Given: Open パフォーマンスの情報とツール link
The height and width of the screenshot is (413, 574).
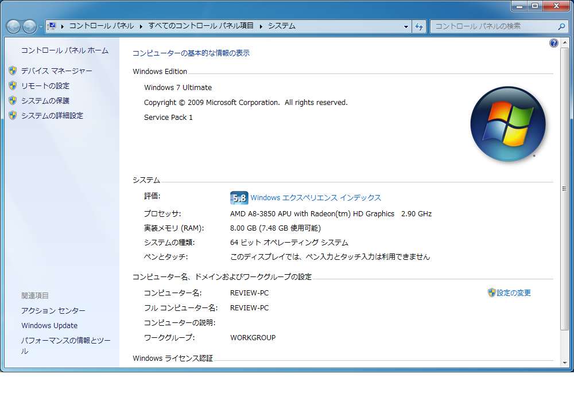Looking at the screenshot, I should tap(65, 346).
